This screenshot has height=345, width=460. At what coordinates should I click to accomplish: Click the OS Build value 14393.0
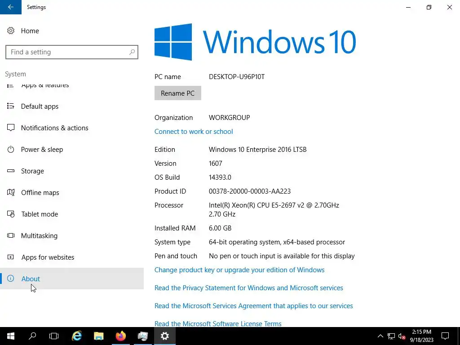pyautogui.click(x=220, y=177)
